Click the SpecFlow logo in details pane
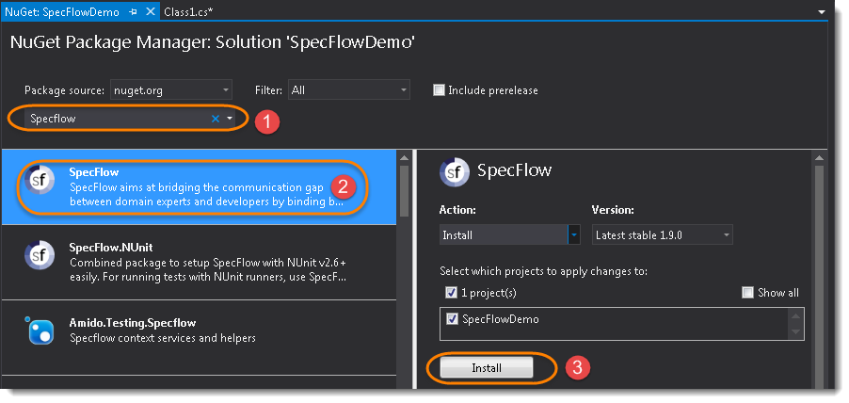This screenshot has height=403, width=849. pos(455,172)
